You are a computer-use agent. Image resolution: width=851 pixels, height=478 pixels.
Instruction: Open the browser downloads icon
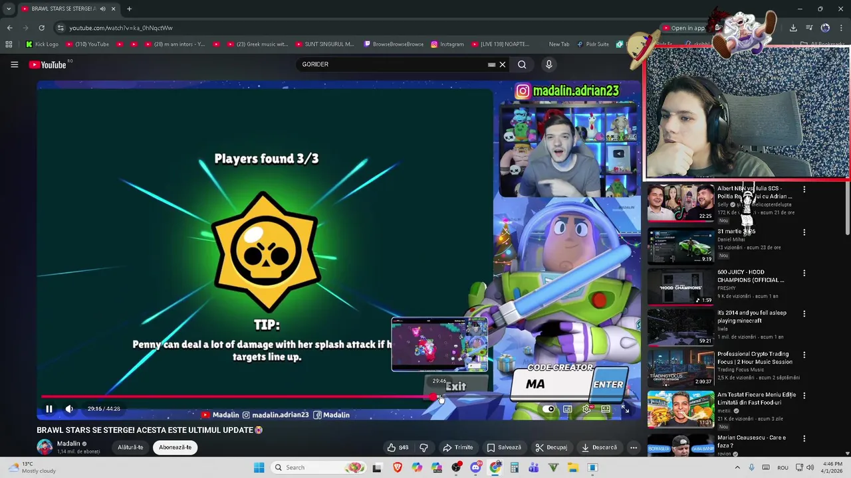[793, 28]
